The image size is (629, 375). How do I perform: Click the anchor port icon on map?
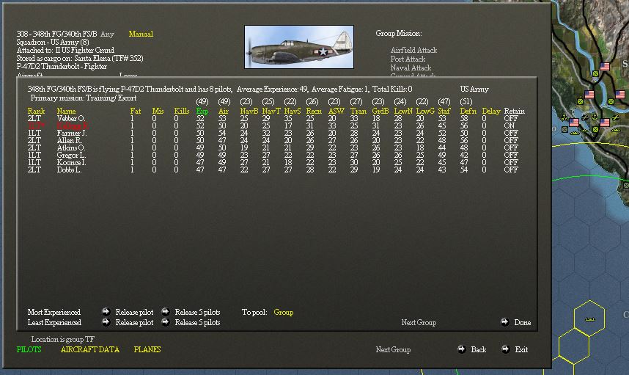[595, 117]
